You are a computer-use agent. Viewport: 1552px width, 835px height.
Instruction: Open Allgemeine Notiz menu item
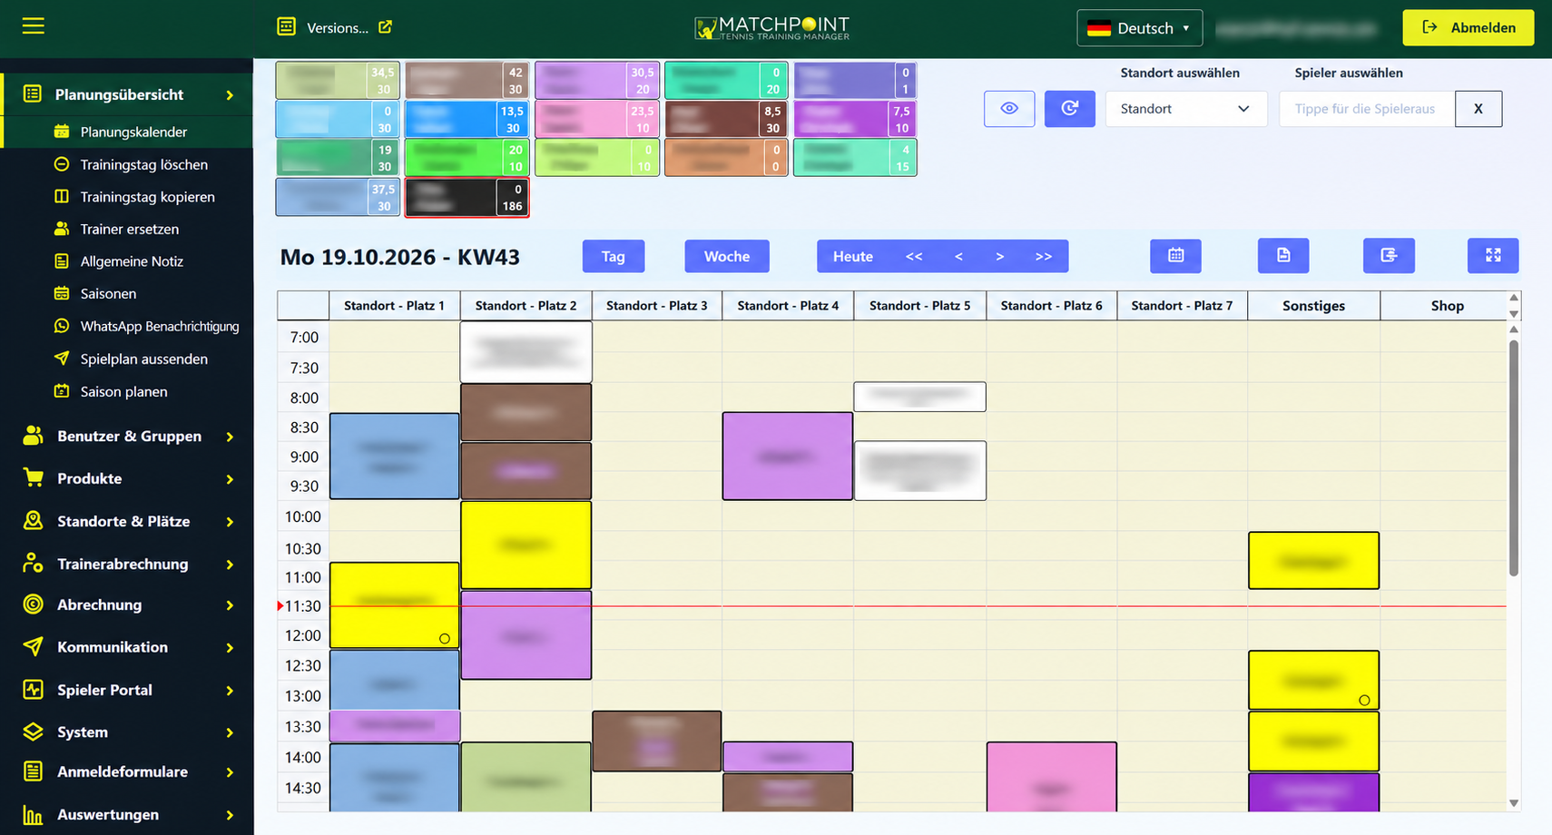pyautogui.click(x=132, y=261)
